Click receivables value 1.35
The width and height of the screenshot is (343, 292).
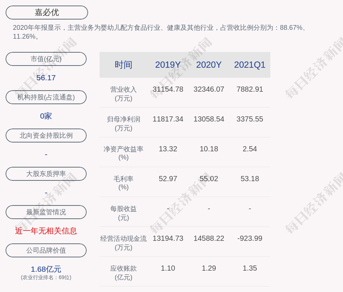[250, 268]
